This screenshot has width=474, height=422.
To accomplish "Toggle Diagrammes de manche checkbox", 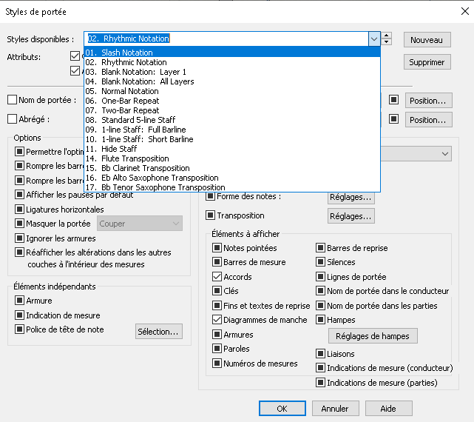I will pos(217,320).
